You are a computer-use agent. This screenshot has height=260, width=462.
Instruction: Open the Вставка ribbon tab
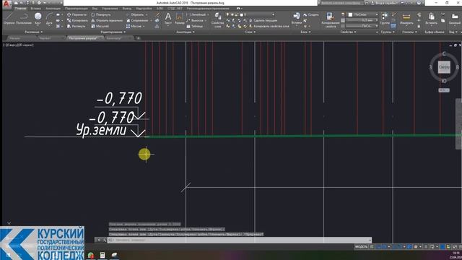coord(35,9)
